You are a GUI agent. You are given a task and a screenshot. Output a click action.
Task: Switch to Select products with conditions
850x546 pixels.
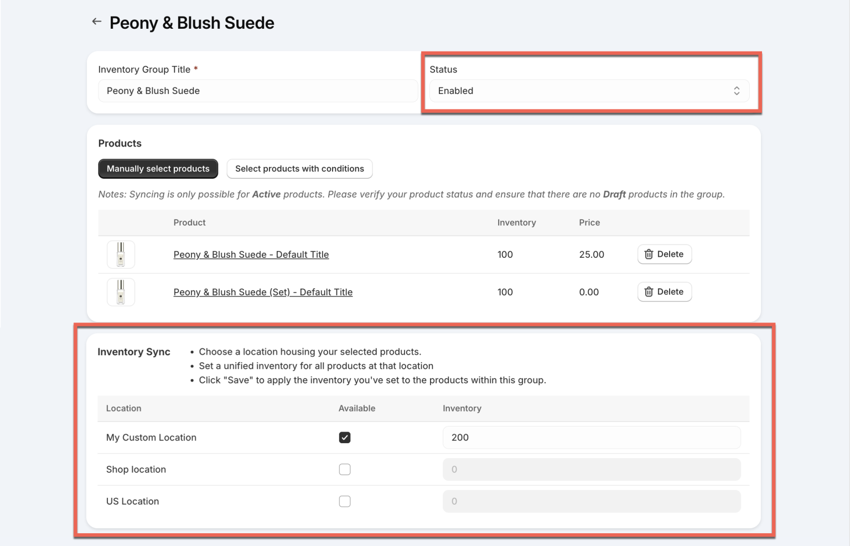pyautogui.click(x=299, y=169)
